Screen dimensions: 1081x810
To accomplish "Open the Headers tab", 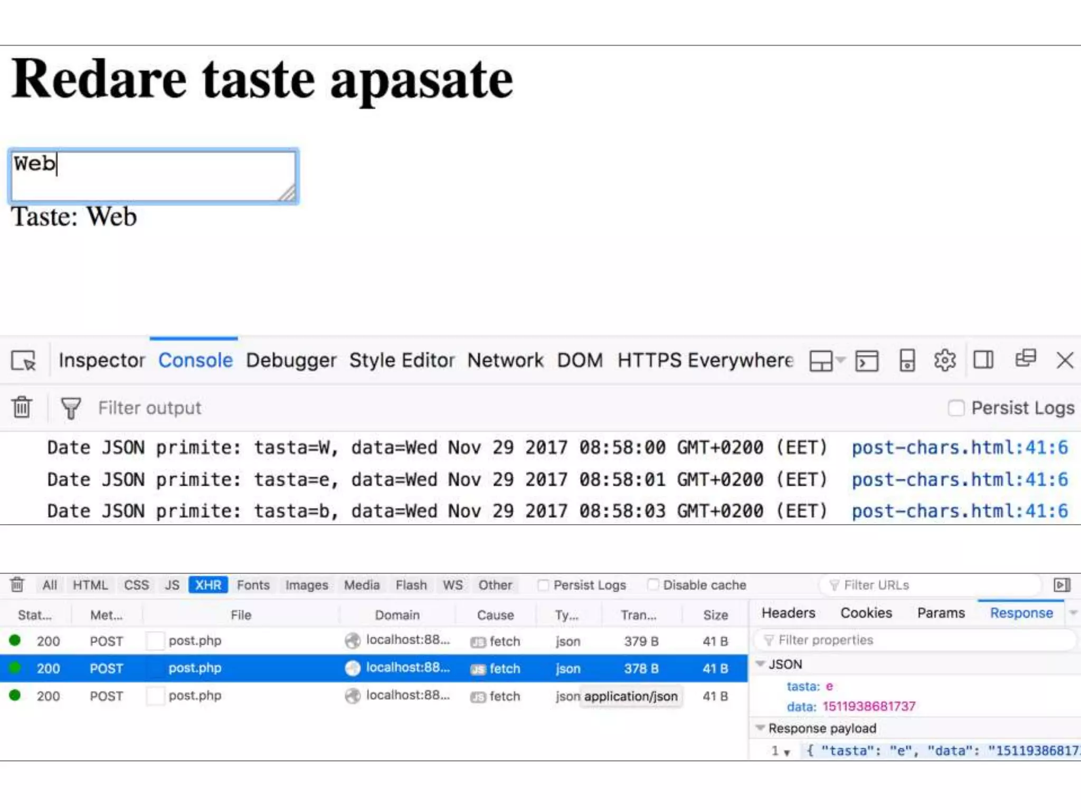I will 788,613.
